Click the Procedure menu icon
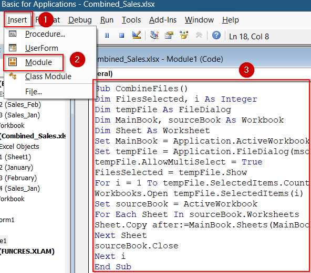311x273 pixels. pyautogui.click(x=13, y=34)
